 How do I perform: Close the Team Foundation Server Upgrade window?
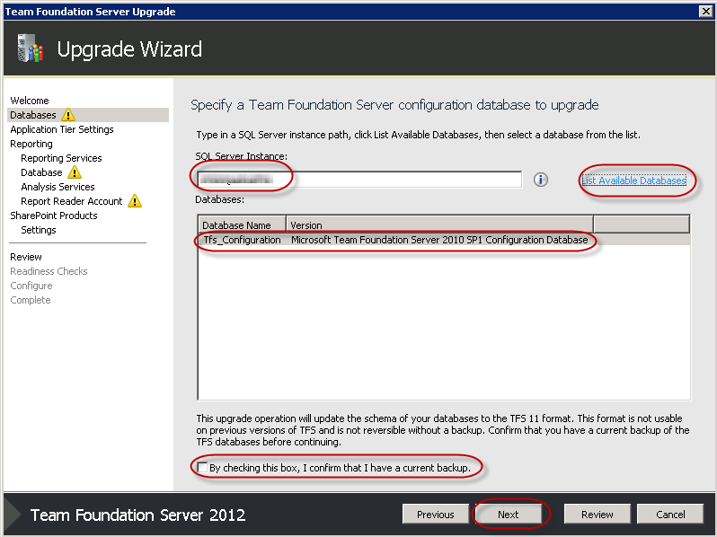click(705, 12)
